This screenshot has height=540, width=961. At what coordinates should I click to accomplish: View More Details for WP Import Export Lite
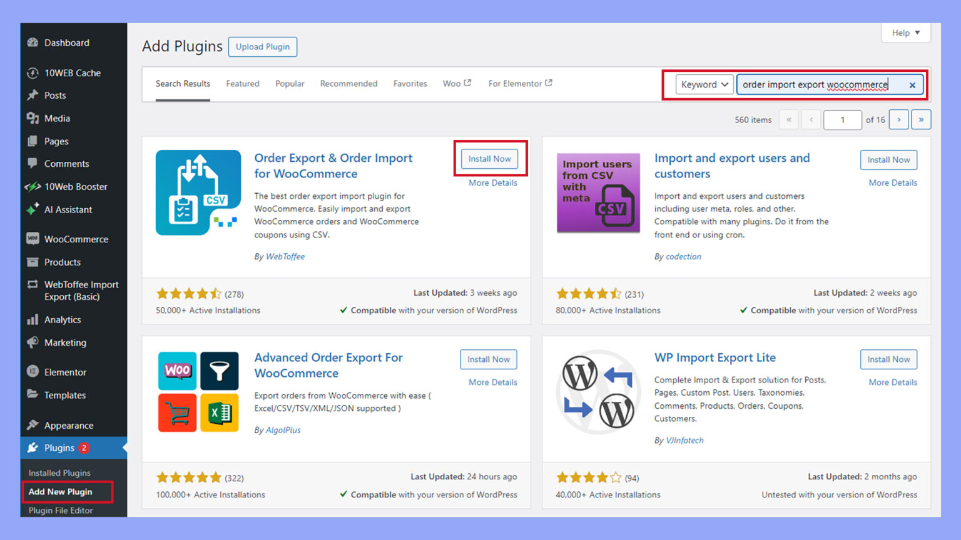pyautogui.click(x=892, y=382)
